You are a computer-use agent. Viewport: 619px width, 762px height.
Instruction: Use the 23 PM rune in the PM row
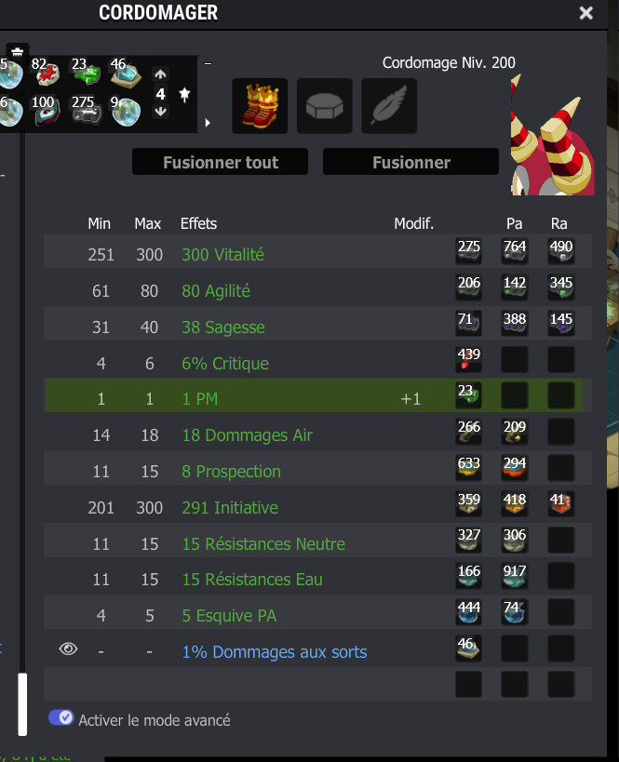click(x=469, y=395)
